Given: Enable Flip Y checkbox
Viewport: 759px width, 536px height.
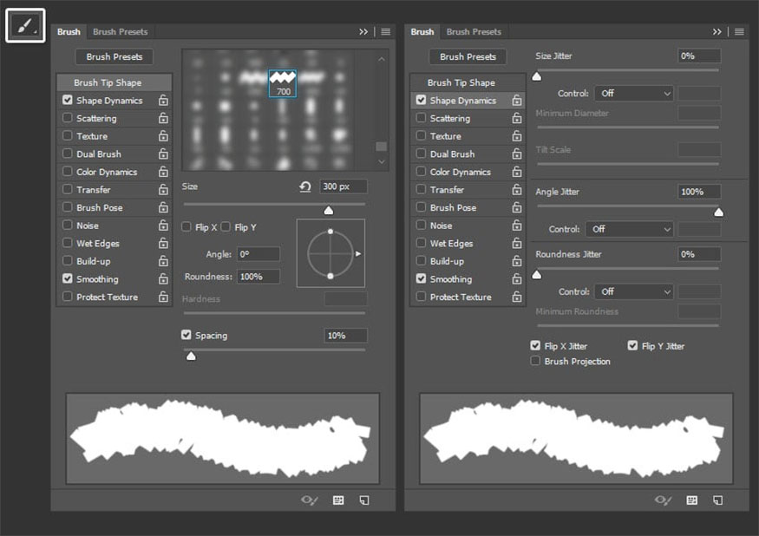Looking at the screenshot, I should point(226,226).
